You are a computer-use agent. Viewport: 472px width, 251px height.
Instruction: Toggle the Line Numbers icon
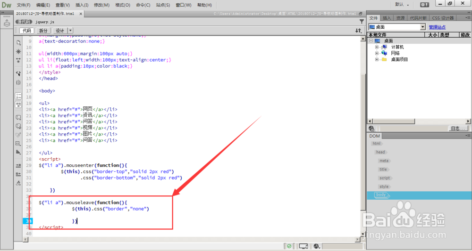18,96
